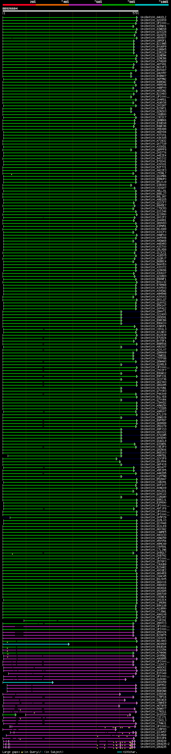Screen dimensions: 171x754
Task: Select hit UniRef100_C1FFN8
Action: tap(153, 476)
